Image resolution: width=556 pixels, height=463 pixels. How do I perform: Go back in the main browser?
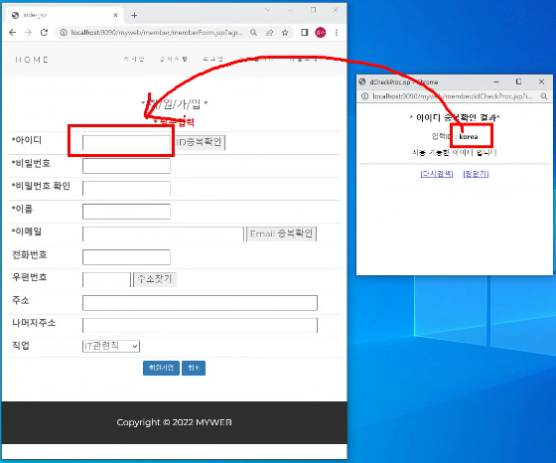(12, 33)
